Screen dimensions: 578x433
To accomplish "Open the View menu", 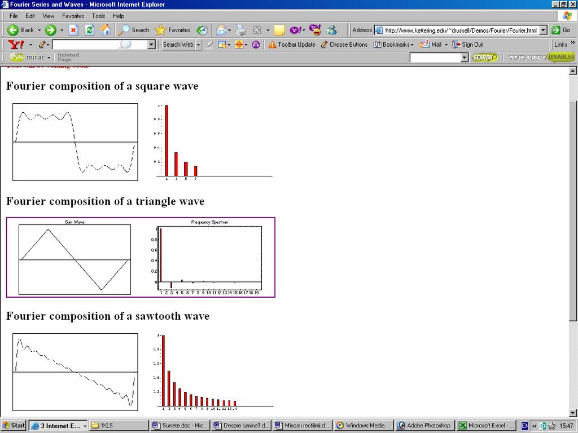I will [x=49, y=16].
